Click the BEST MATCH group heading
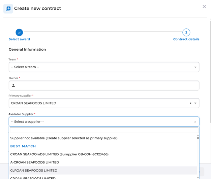The width and height of the screenshot is (211, 179). click(23, 146)
